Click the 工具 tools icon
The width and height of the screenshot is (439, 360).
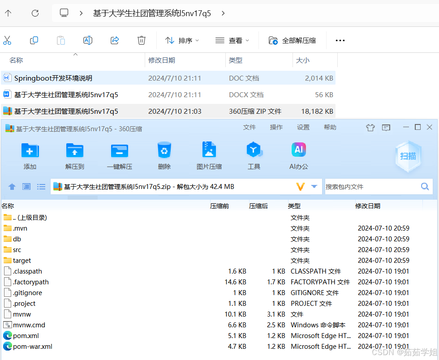pos(254,150)
